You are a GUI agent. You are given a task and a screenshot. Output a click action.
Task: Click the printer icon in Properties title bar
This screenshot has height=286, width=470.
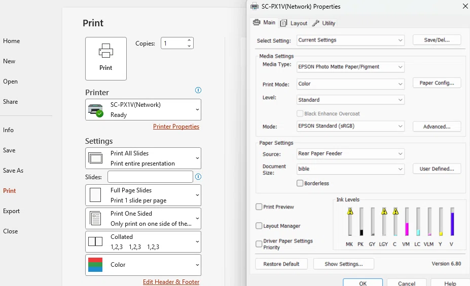pos(255,6)
